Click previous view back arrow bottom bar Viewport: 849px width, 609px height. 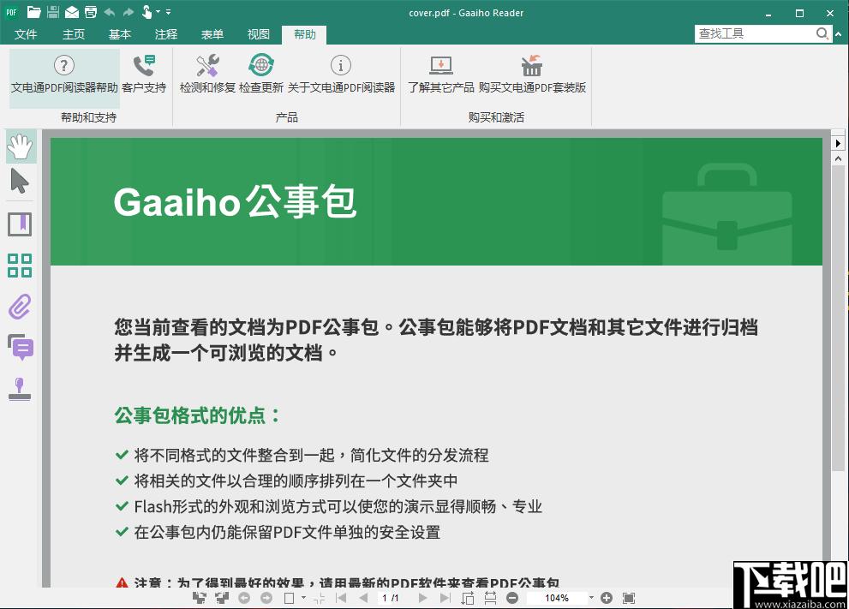coord(244,598)
